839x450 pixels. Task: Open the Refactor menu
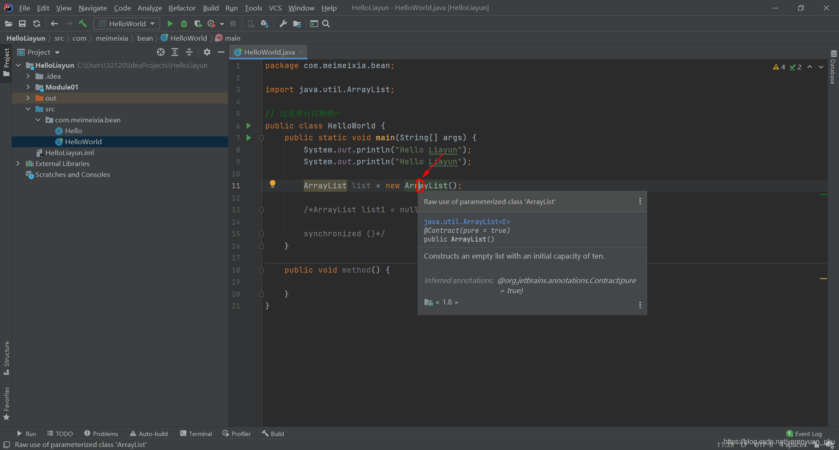point(182,8)
